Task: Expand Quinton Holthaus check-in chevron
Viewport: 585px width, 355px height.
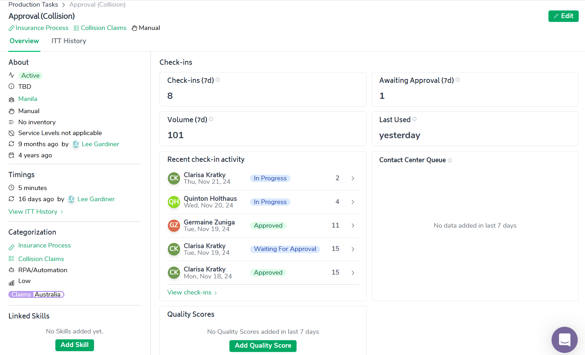Action: (353, 202)
